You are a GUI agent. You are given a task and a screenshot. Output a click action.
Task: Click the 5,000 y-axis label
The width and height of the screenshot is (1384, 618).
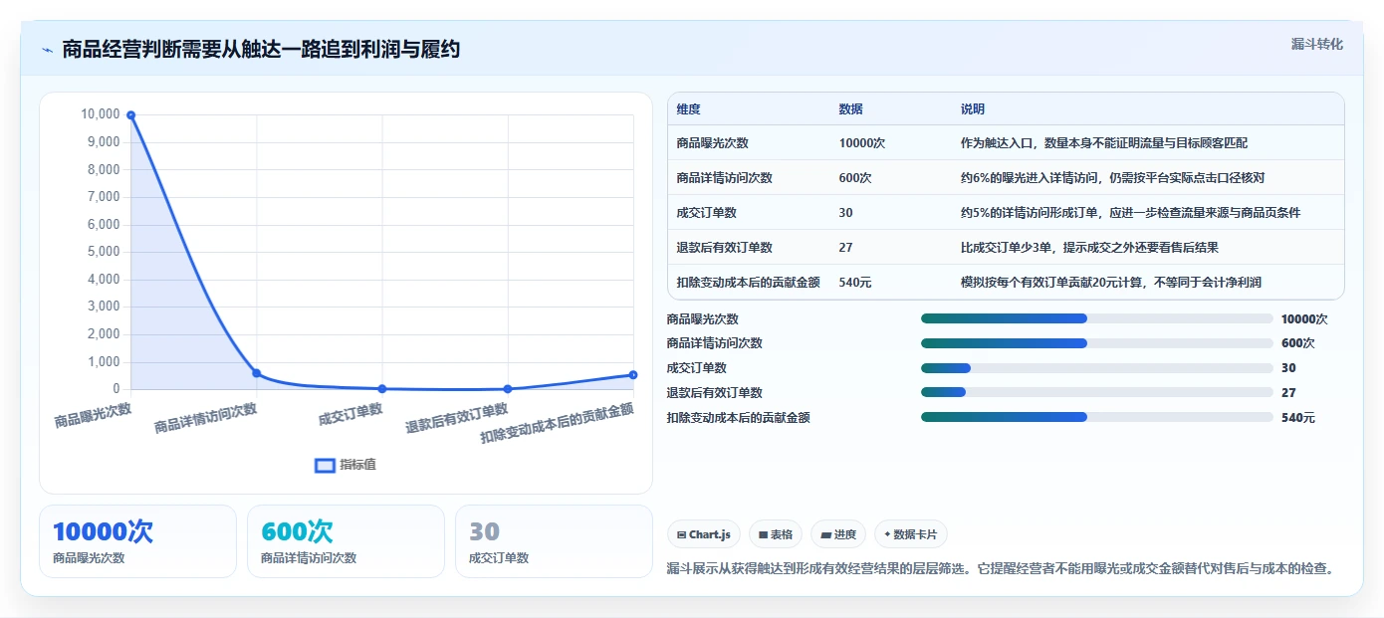coord(104,252)
